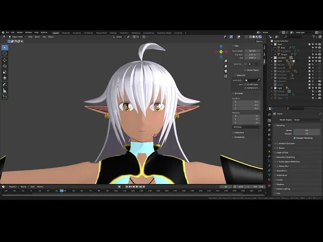Select the Measure tool
The width and height of the screenshot is (323, 242).
pyautogui.click(x=5, y=91)
